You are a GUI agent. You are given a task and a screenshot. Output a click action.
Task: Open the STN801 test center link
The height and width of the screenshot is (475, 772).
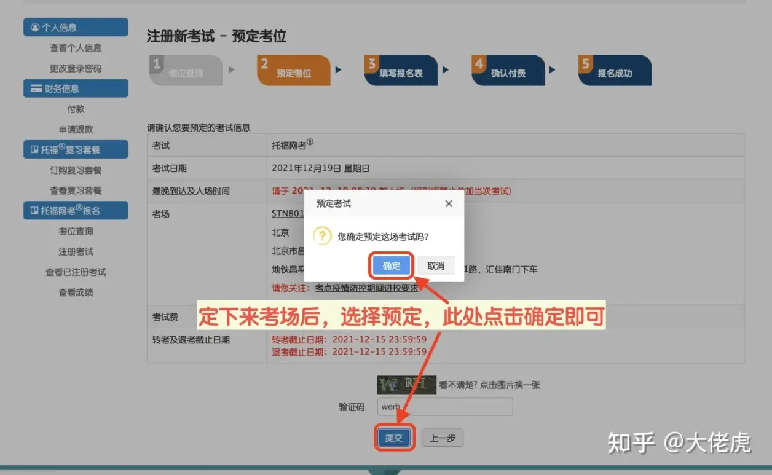(x=288, y=214)
